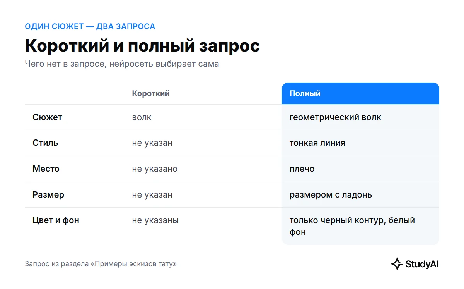Click the 'Один сюжет — два запроса' subtitle
Viewport: 464px width, 289px height.
coord(90,26)
